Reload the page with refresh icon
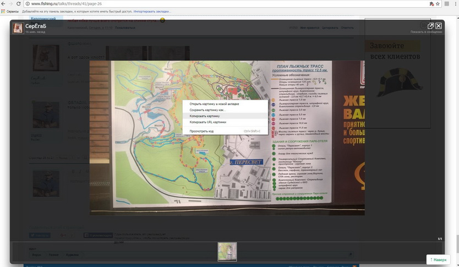This screenshot has width=459, height=267. 18,3
